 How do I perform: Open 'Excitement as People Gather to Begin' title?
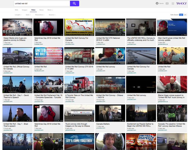(140, 125)
